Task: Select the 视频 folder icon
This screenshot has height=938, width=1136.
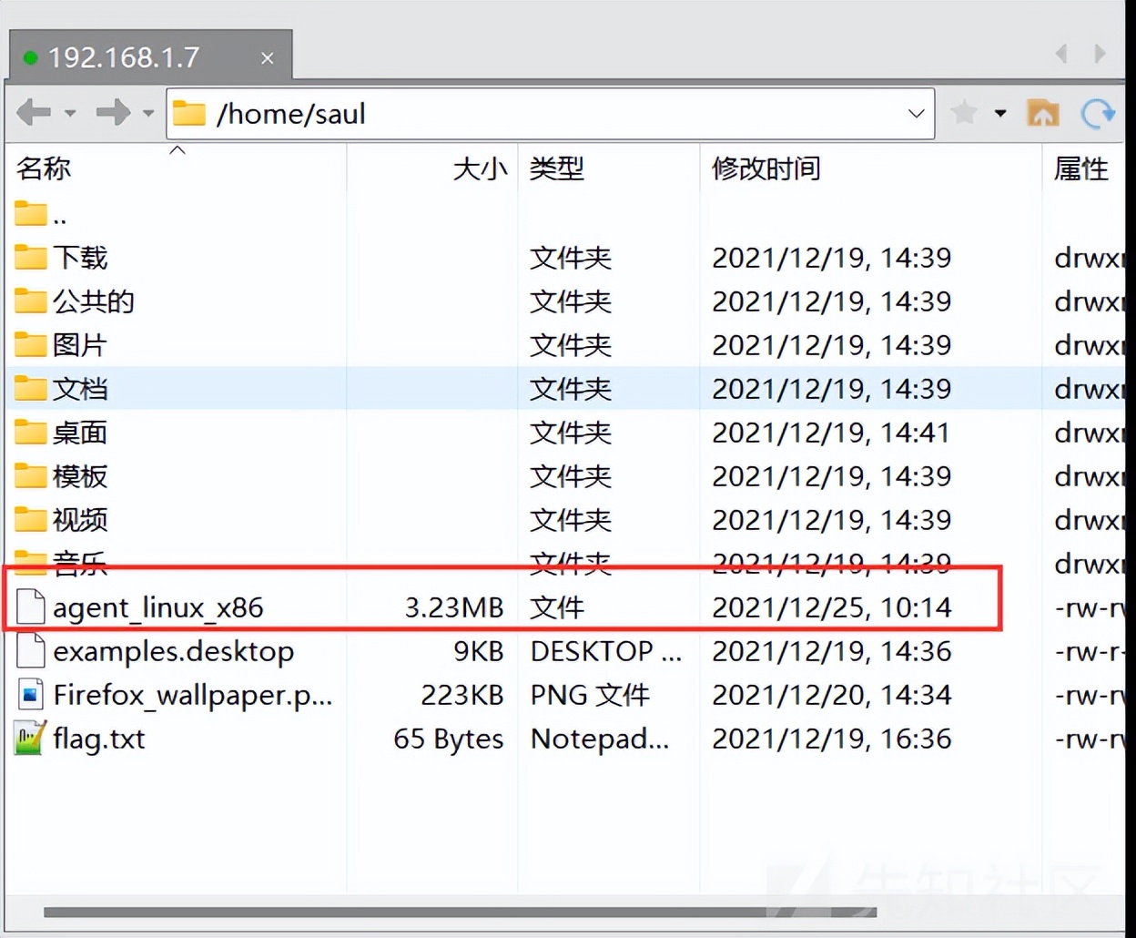Action: [x=30, y=520]
